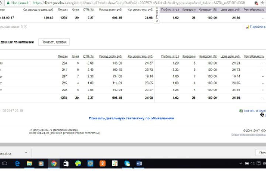Viewport: 266px width, 177px height.
Task: Sort table by Клики column header
Action: [x=75, y=56]
